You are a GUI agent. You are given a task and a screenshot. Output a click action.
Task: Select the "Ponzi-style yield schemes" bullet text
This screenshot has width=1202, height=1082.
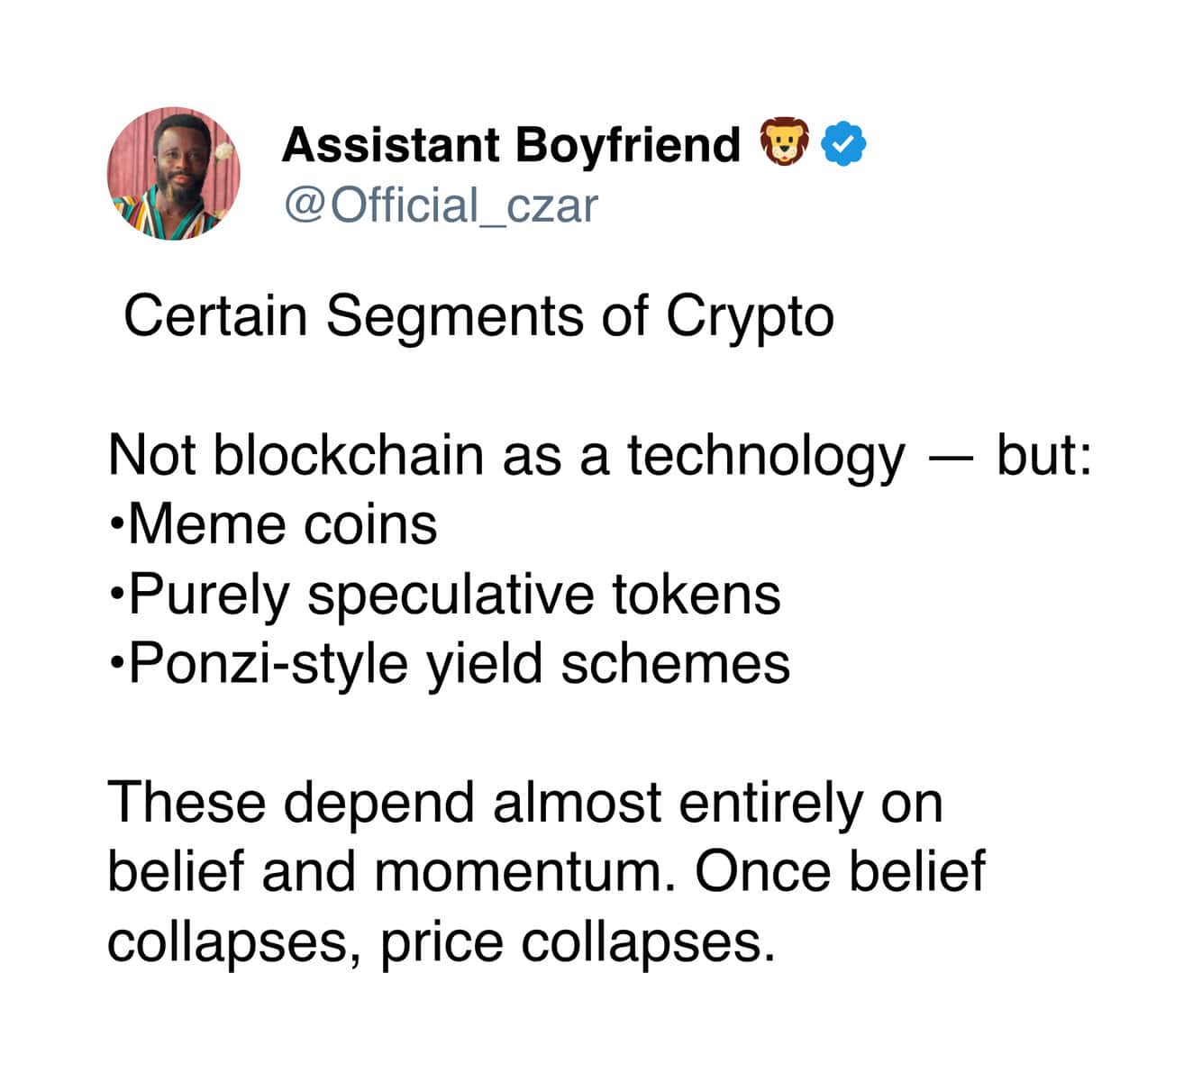click(459, 665)
